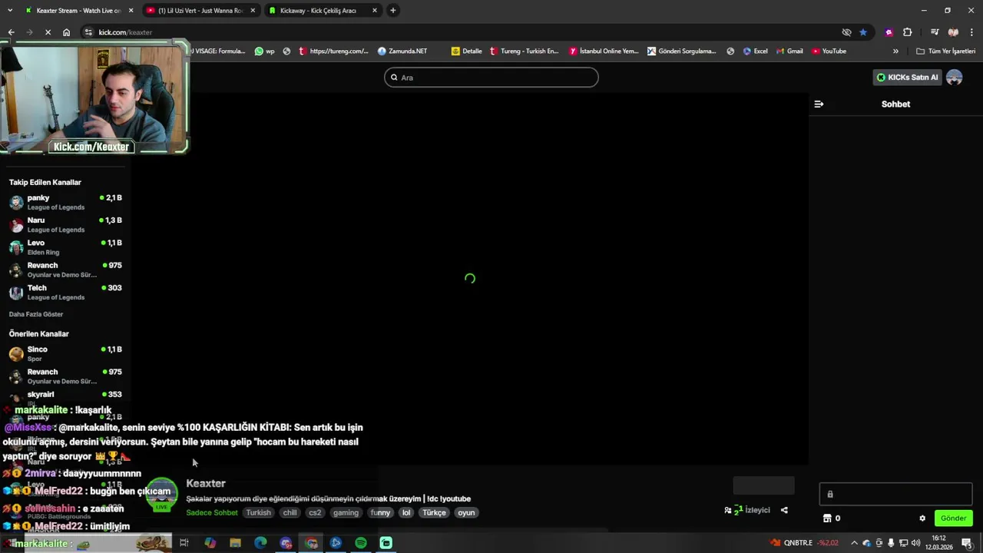
Task: Close the Lil Uzi Vert tab
Action: point(253,10)
